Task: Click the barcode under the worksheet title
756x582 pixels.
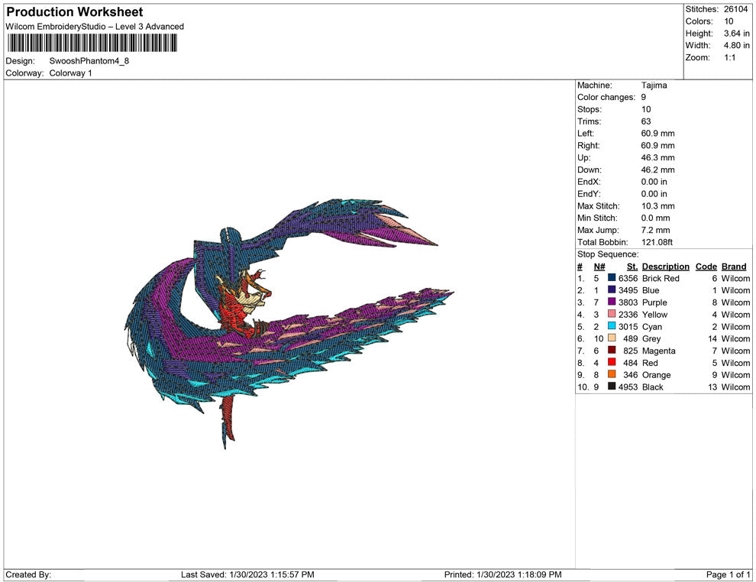Action: 90,43
